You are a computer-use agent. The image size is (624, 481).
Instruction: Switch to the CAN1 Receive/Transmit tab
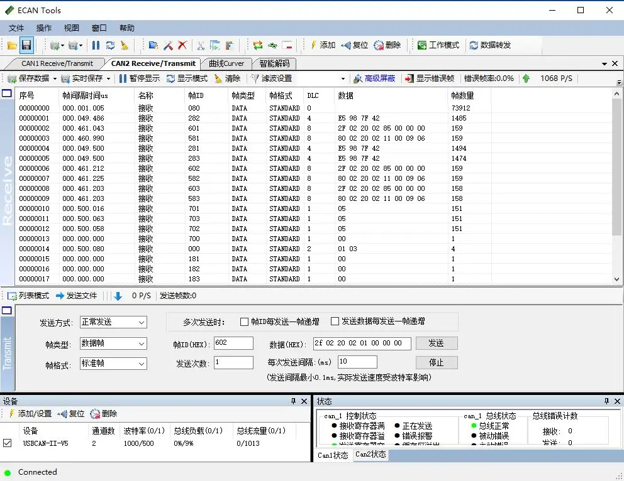tap(57, 63)
